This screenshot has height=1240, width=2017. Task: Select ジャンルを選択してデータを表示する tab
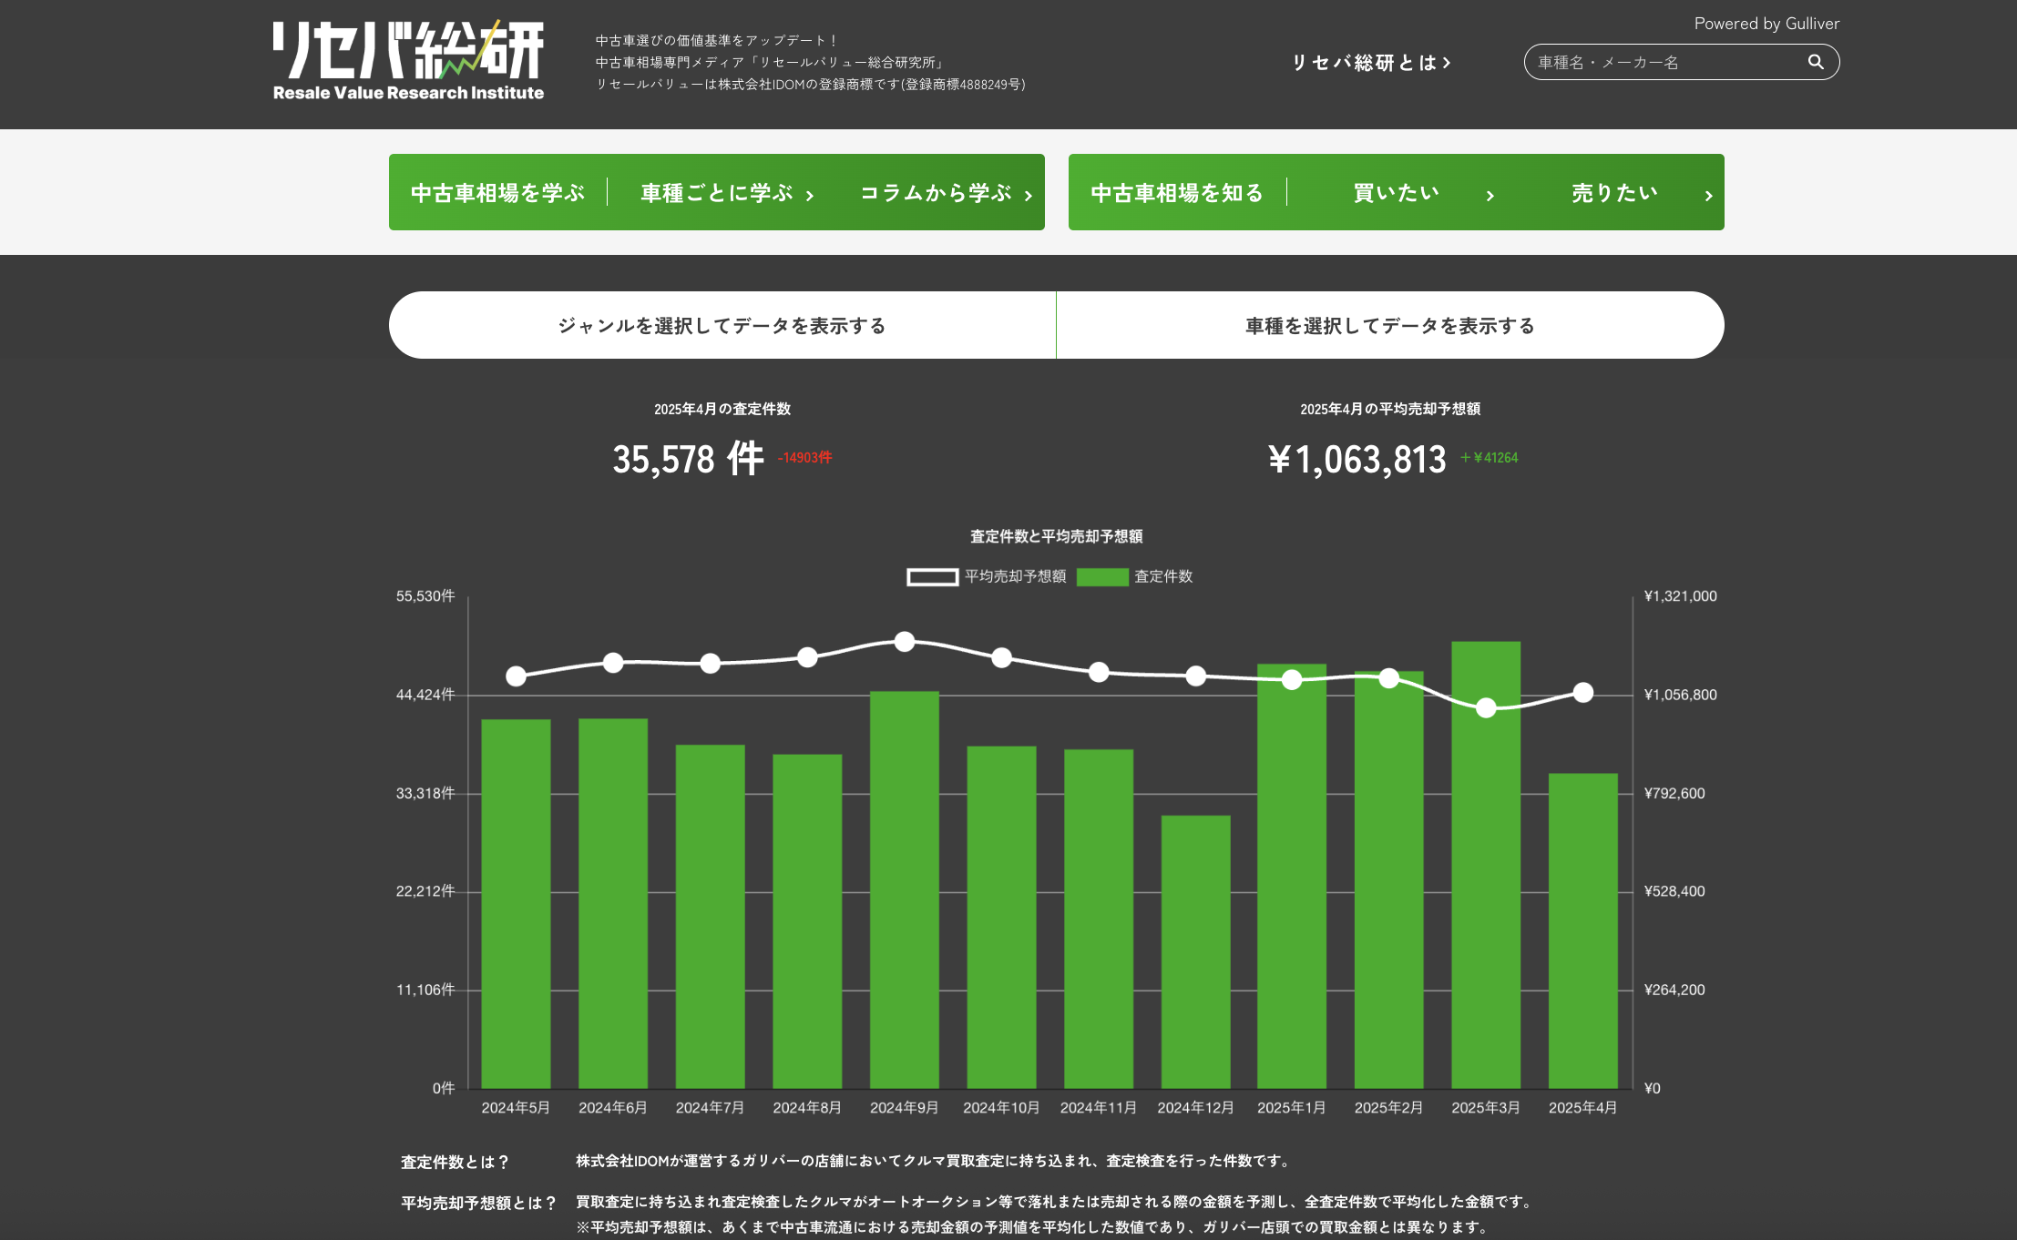point(722,325)
